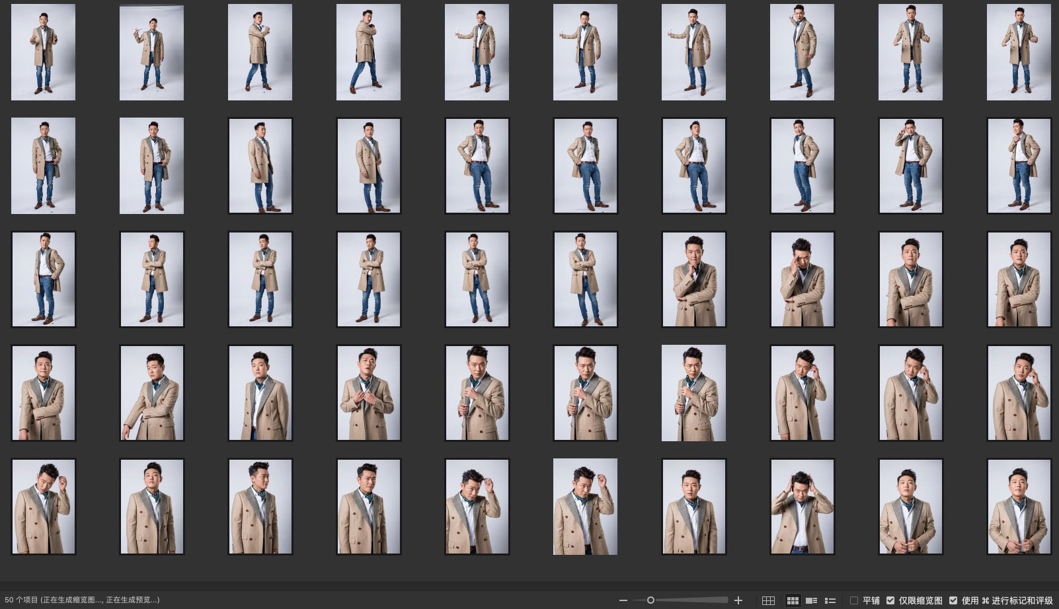Switch to thumbnails view using grid icon
This screenshot has height=609, width=1059.
pos(793,600)
